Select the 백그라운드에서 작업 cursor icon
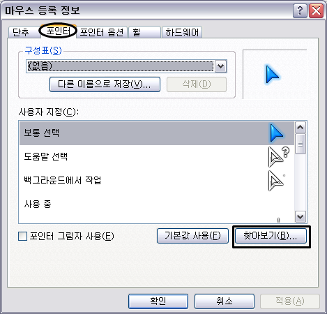Viewport: 327px width, 314px height. click(x=277, y=181)
